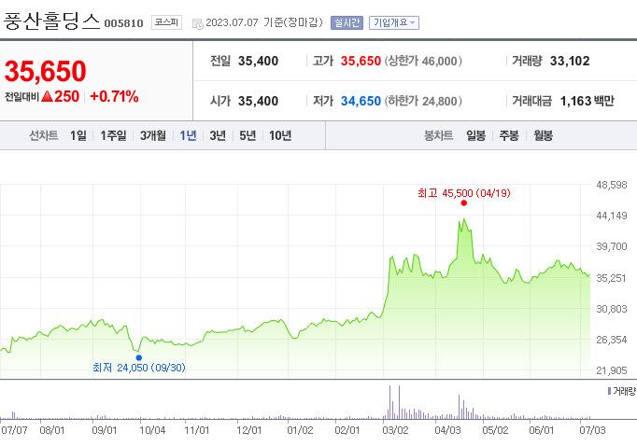This screenshot has height=446, width=637.
Task: Open the 기업개요 dropdown
Action: click(393, 22)
